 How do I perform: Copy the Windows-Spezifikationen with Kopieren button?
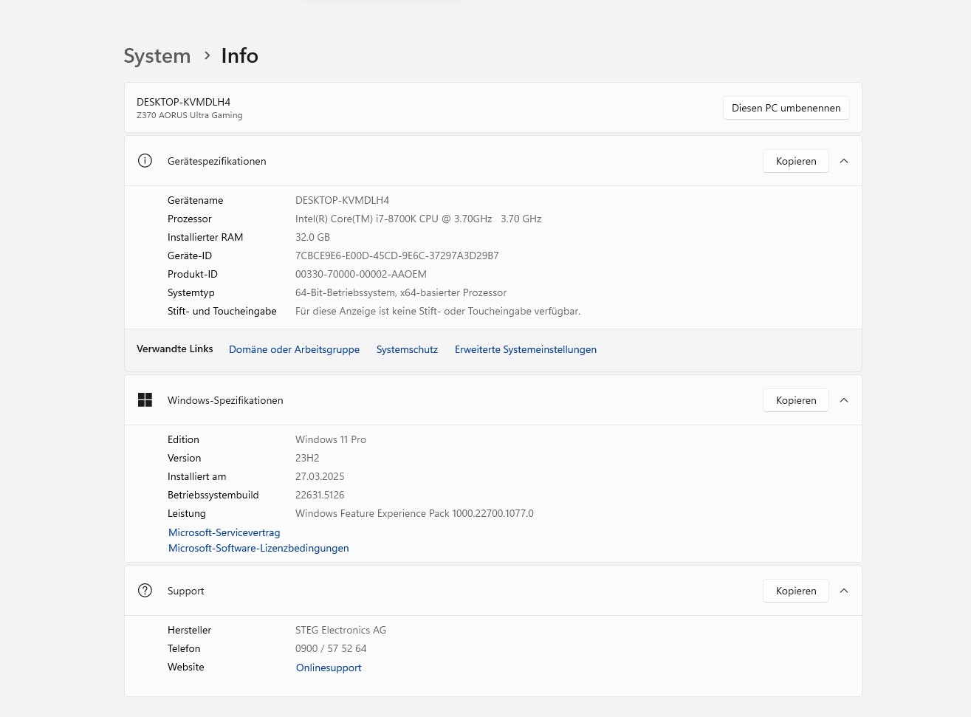pos(796,400)
